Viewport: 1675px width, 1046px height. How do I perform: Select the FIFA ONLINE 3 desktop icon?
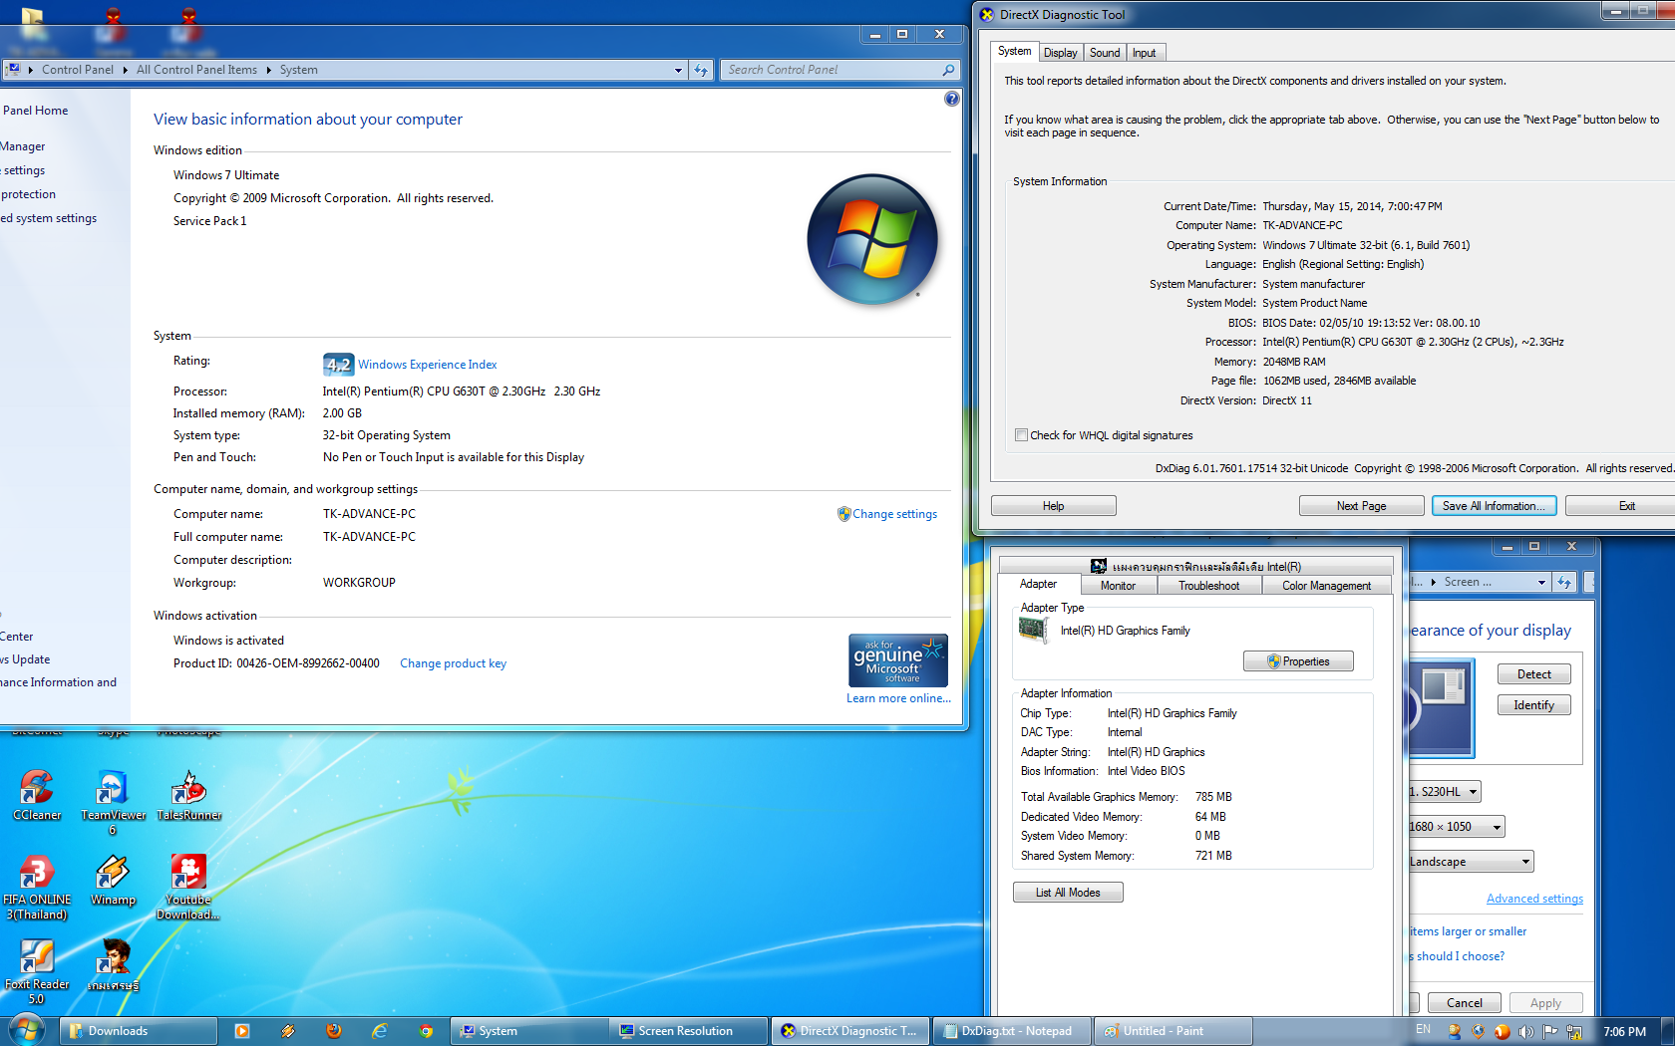click(x=37, y=887)
